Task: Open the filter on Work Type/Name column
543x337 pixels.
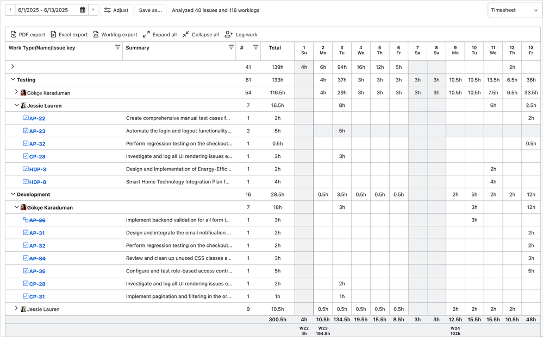Action: click(117, 48)
